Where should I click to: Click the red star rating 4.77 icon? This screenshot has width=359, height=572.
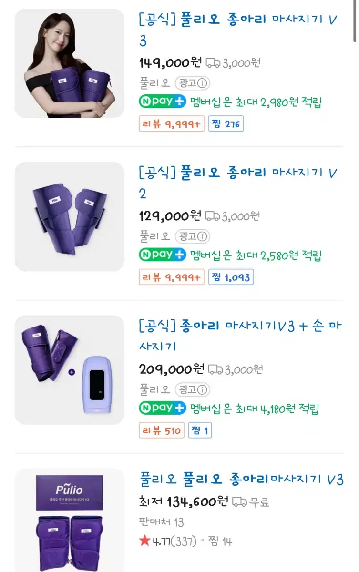(x=144, y=541)
